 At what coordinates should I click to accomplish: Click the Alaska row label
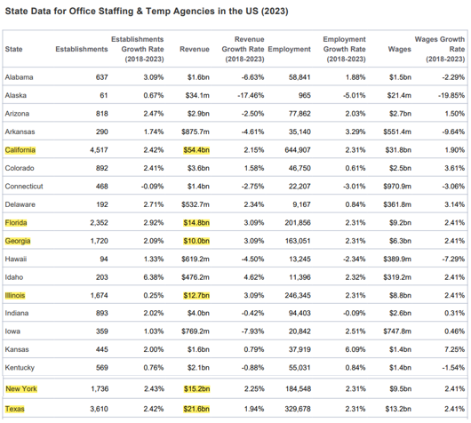pos(16,96)
